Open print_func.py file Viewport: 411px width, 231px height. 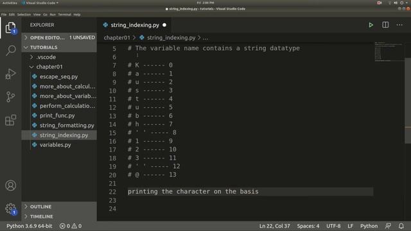[57, 116]
